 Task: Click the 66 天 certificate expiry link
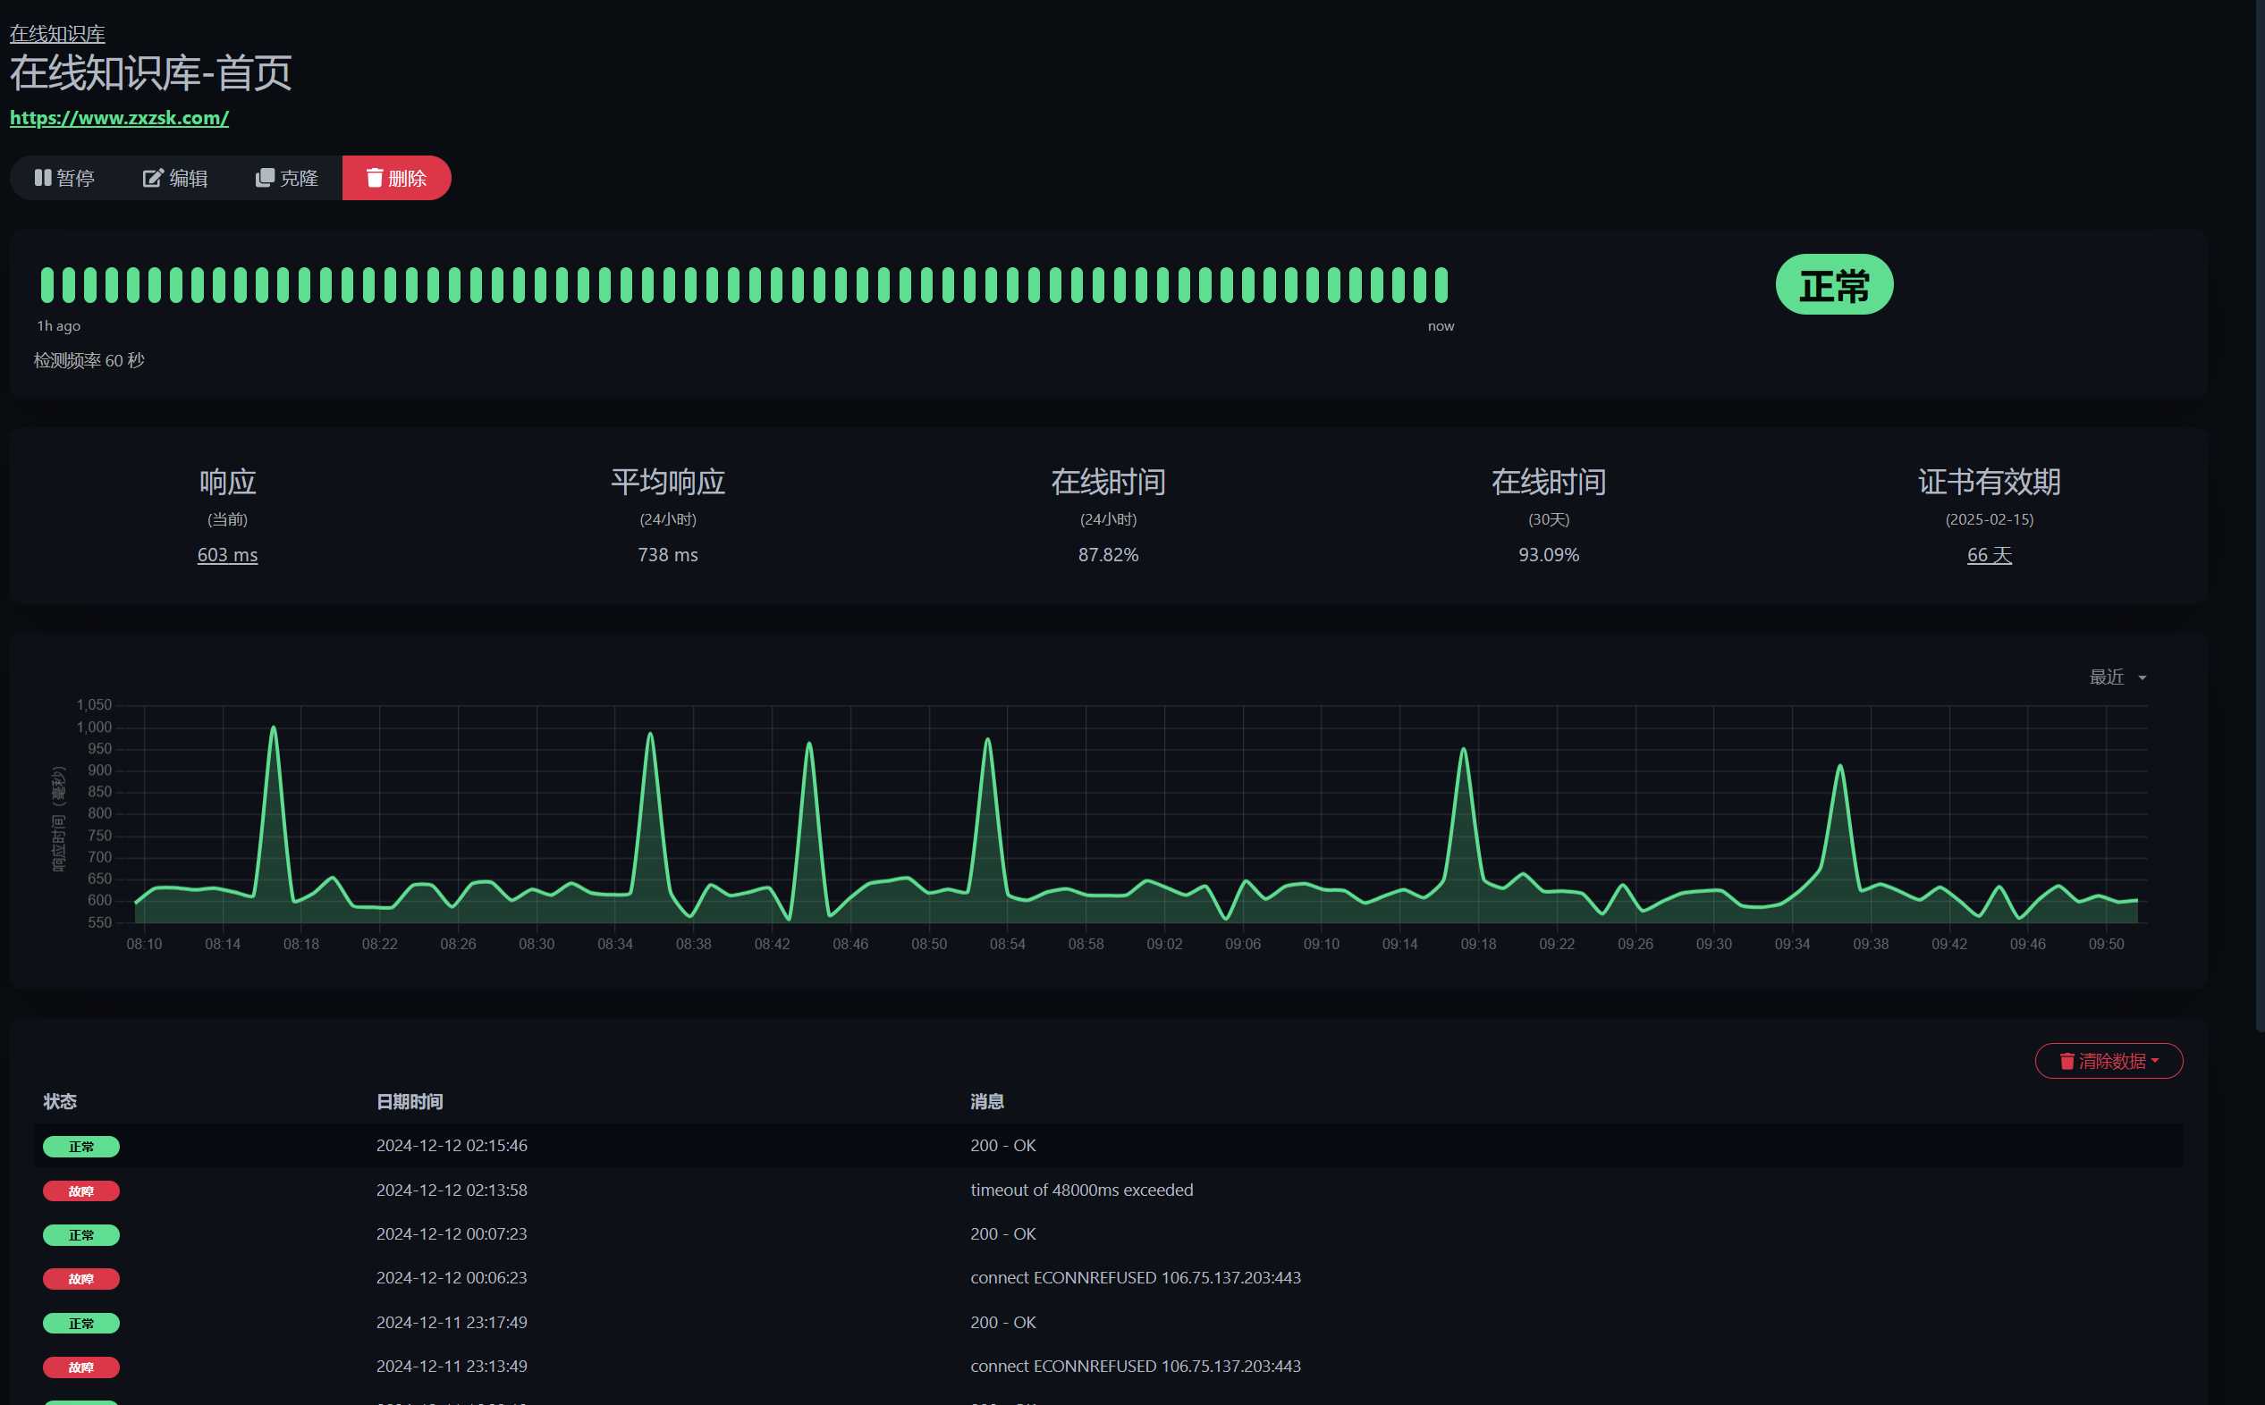pos(1989,555)
